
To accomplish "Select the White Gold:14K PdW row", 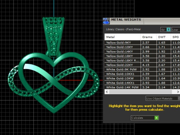I will 142,87.
